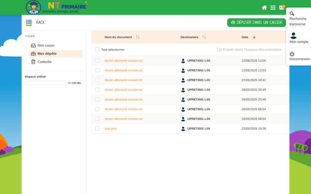Tick the checkbox for logo.png
311x194 pixels.
point(97,128)
